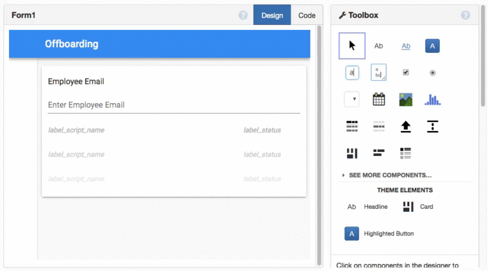
Task: Pick the plain Label (Ab) component
Action: click(379, 46)
